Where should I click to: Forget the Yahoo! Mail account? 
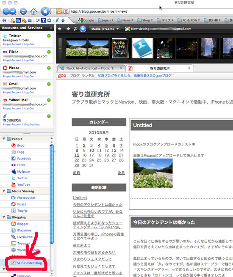pos(12,108)
